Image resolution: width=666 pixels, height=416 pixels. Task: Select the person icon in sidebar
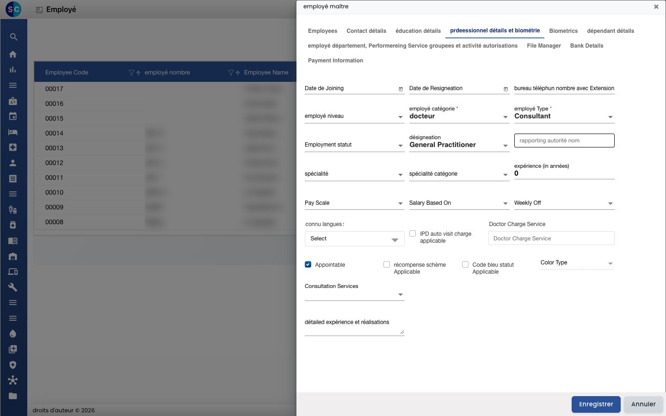click(13, 163)
